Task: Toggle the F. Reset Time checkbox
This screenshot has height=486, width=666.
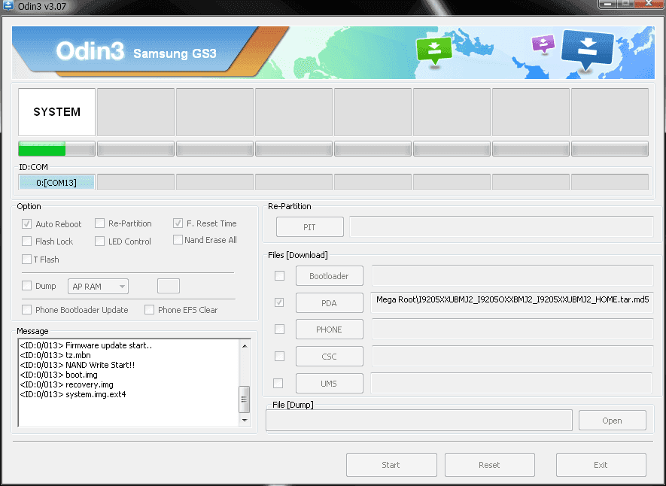Action: (x=178, y=223)
